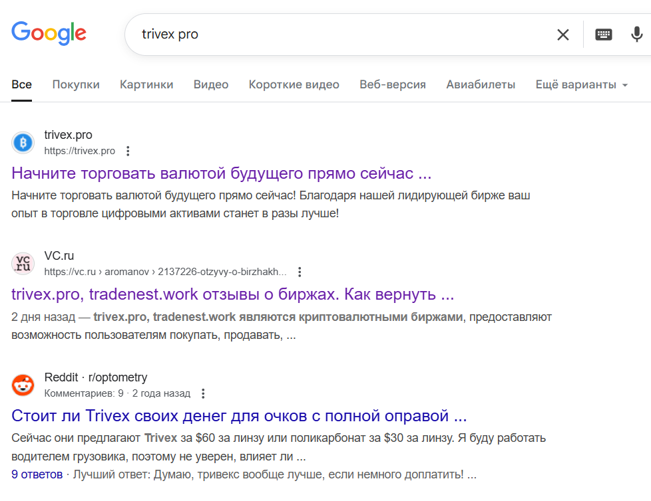Open Reddit result Стоит ли Trivex своих денег
The image size is (651, 501).
click(x=239, y=416)
